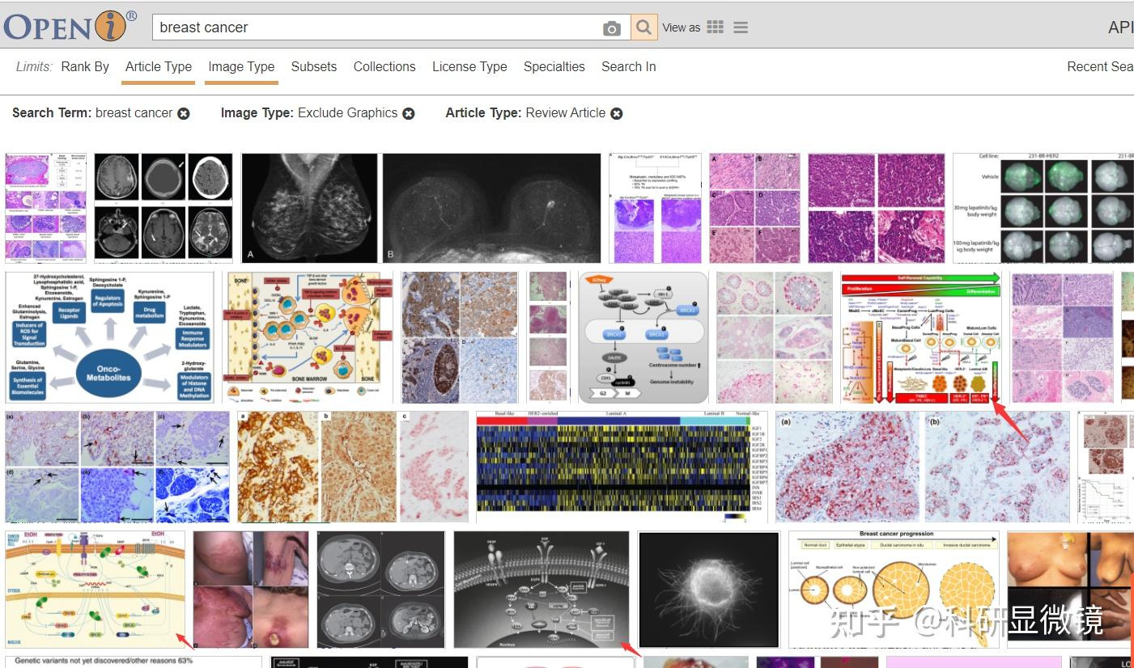Open the Specialties filter menu
The height and width of the screenshot is (668, 1134).
(x=554, y=67)
